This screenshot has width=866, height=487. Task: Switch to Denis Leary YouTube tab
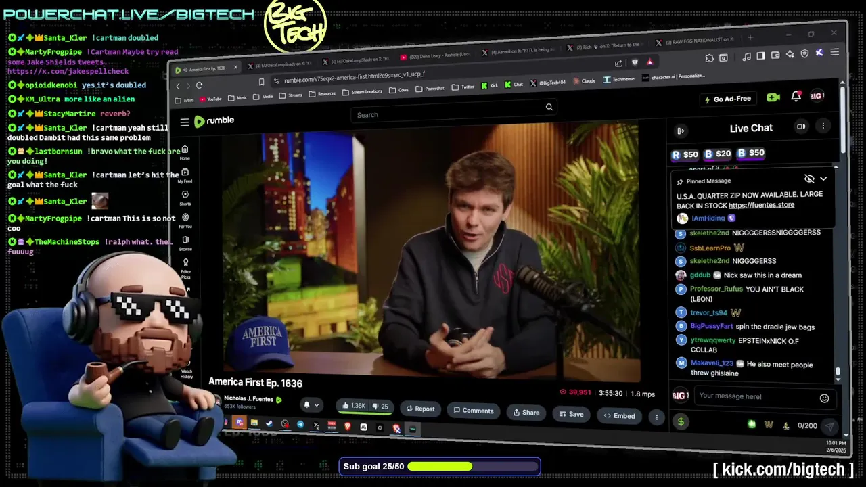(x=435, y=55)
